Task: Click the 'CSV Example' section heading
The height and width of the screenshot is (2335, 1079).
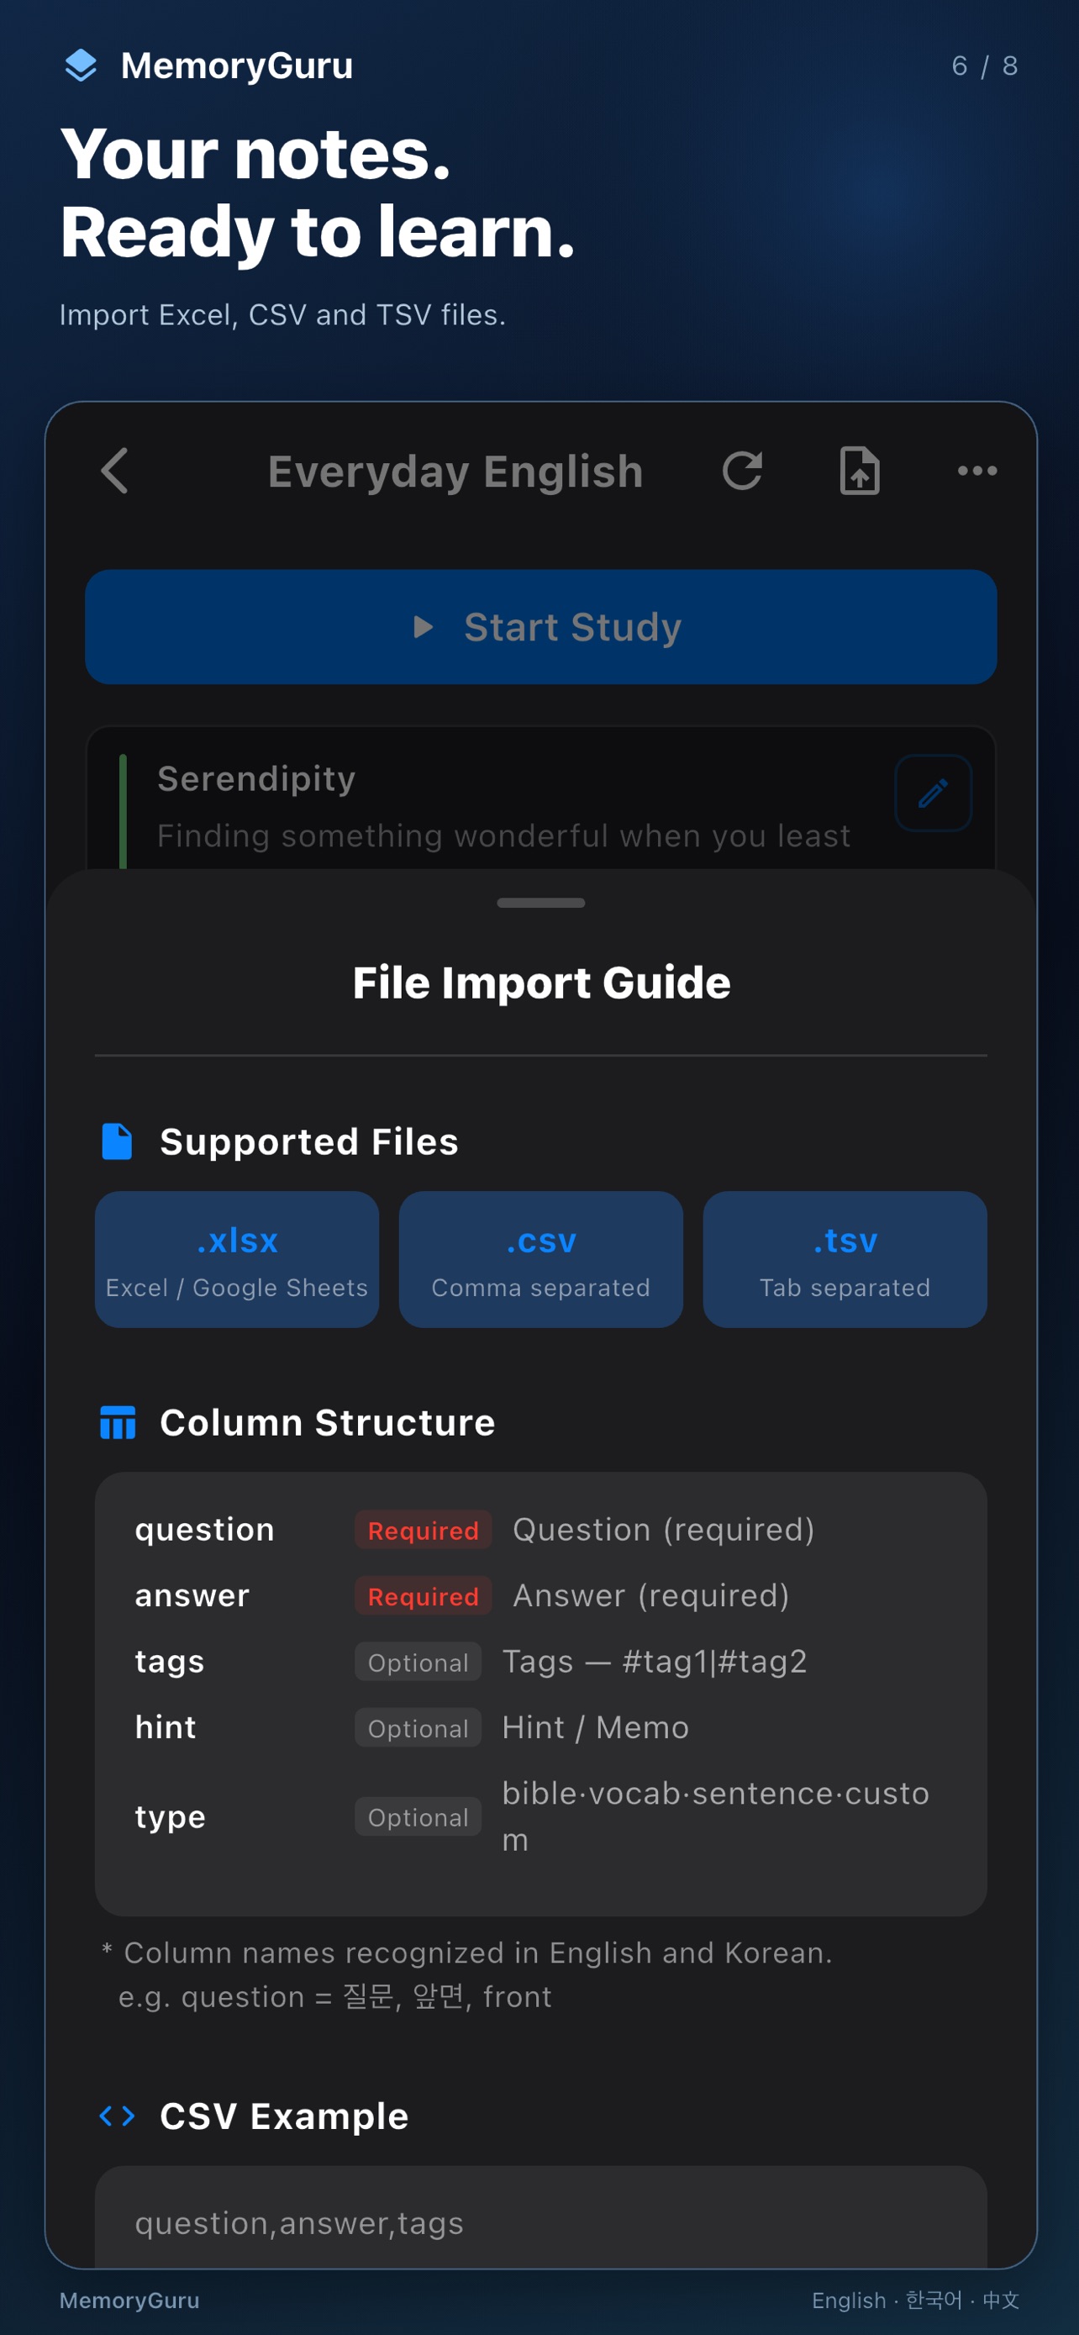Action: pyautogui.click(x=283, y=2116)
